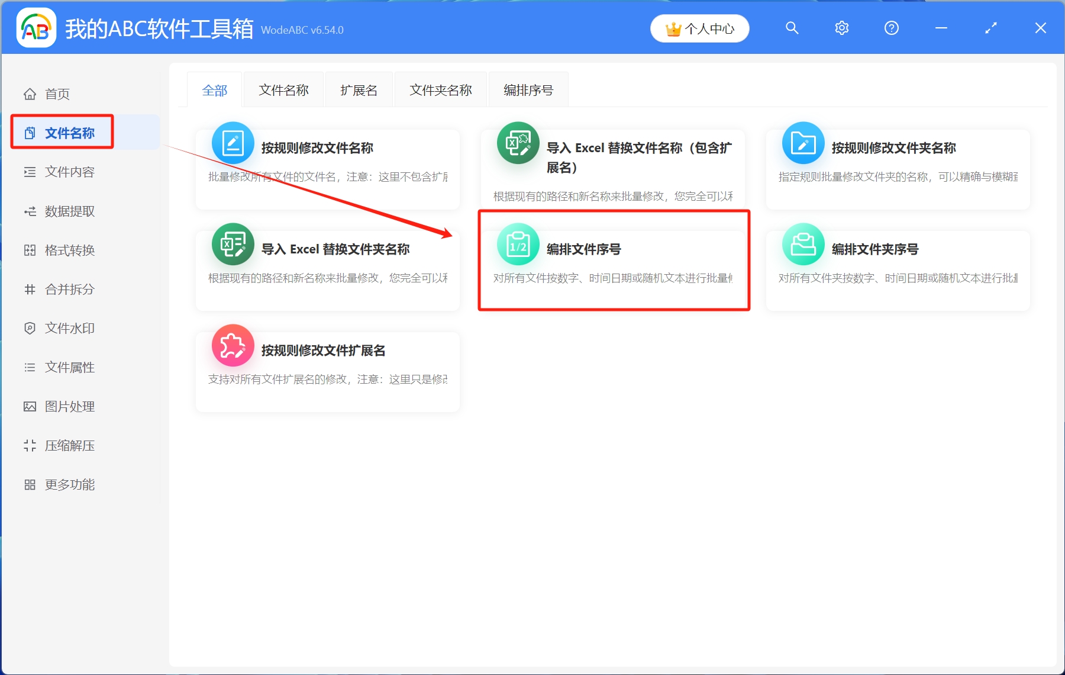Click the 按规则修改文件夹名称 folder-pen icon
1065x675 pixels.
coord(803,142)
